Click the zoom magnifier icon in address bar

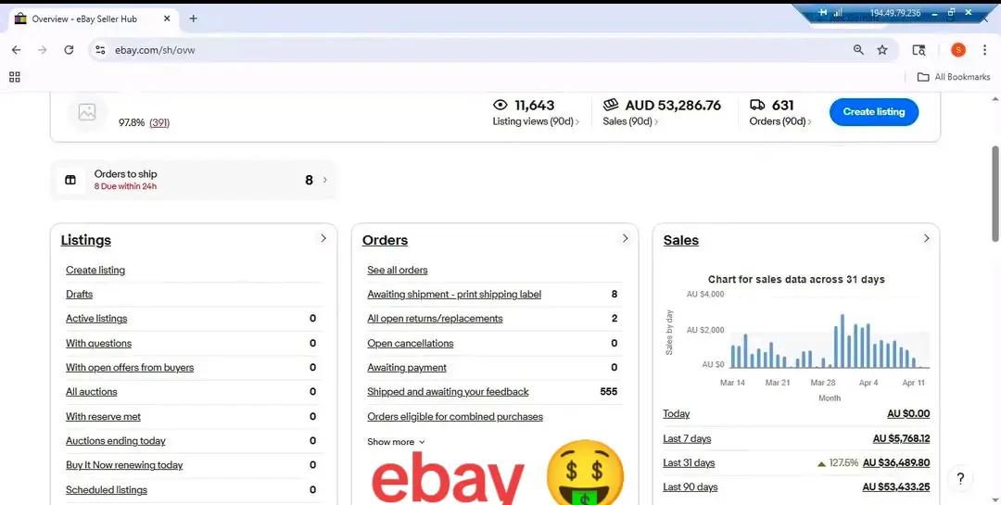coord(858,50)
